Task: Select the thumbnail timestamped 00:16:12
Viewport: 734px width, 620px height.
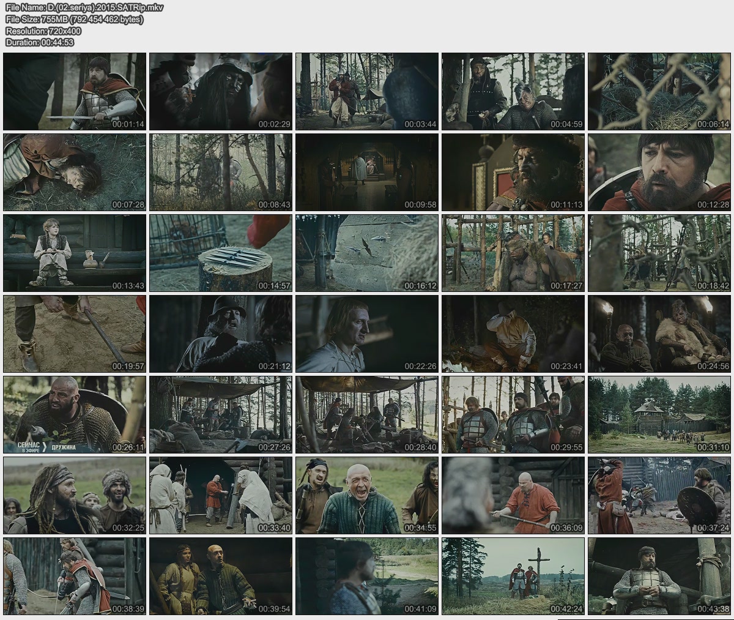Action: click(367, 253)
